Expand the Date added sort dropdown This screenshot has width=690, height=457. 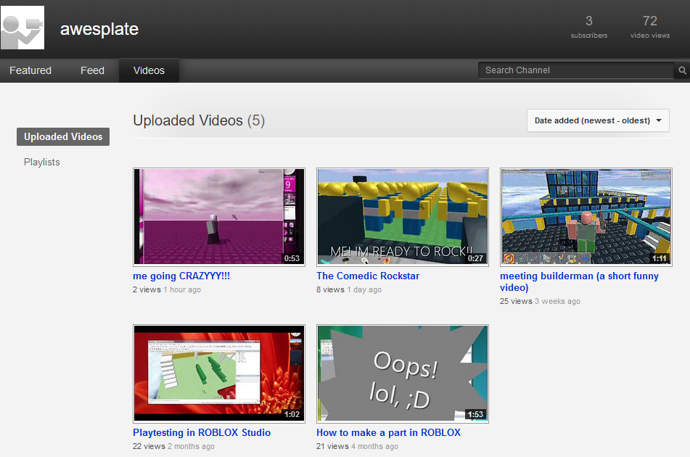pos(598,120)
